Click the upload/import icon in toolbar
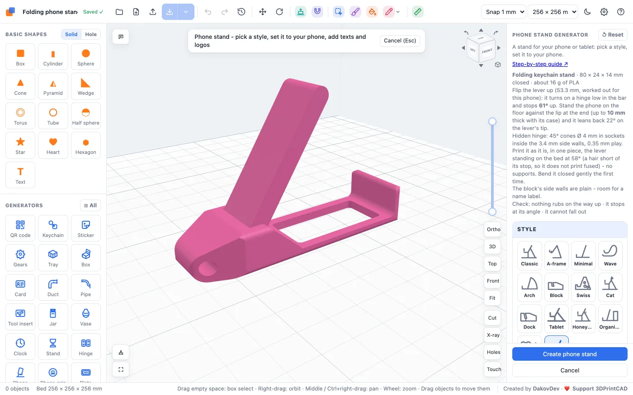633x395 pixels. (x=153, y=12)
